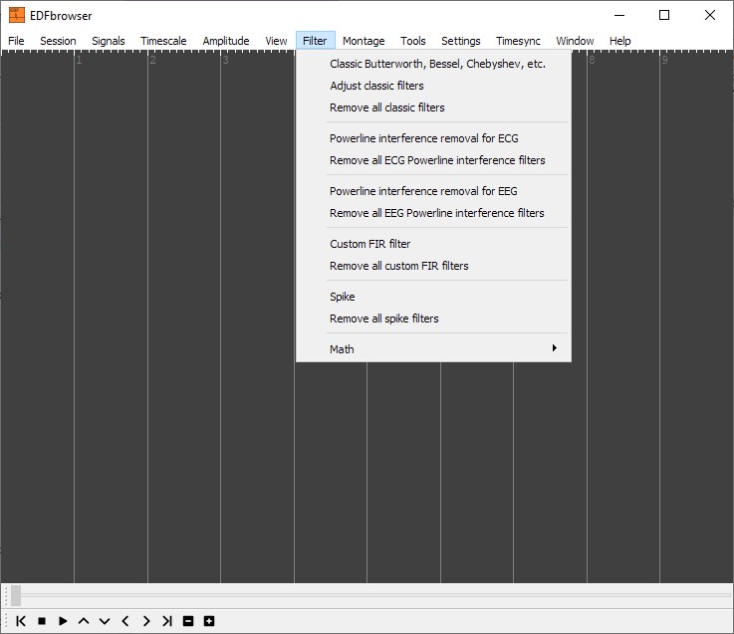Open the Amplitude menu

226,41
